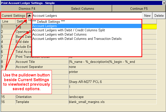
Task: Click the New settings button
Action: [147, 16]
